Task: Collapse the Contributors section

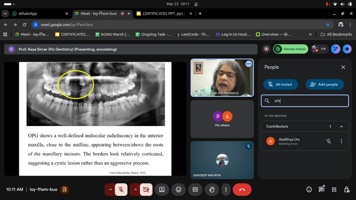Action: click(x=341, y=126)
